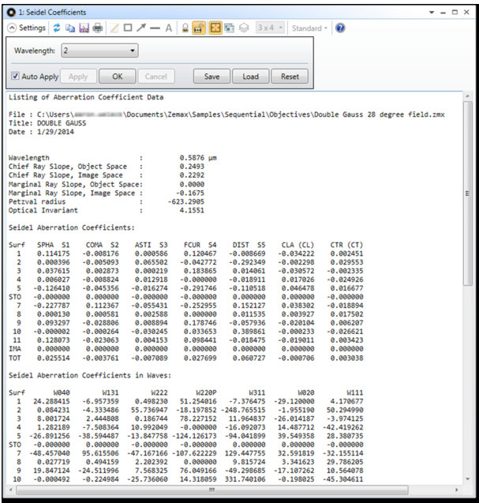Viewport: 479px width, 503px height.
Task: Click the Print window icon
Action: pos(98,28)
